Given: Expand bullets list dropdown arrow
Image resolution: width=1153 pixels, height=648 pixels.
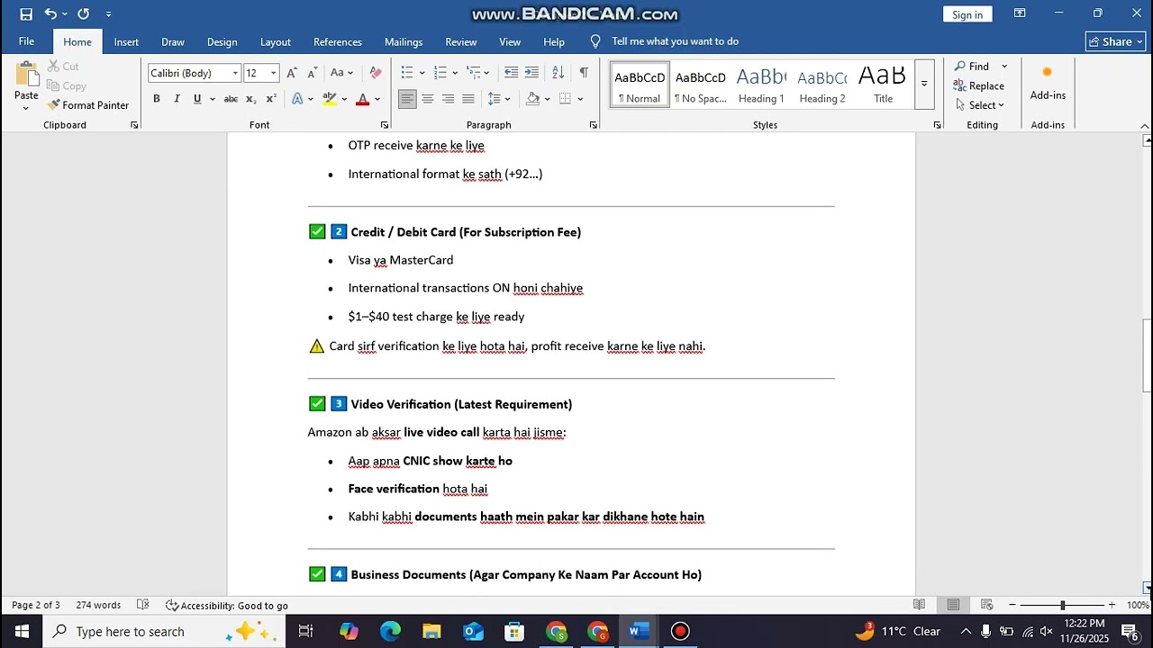Looking at the screenshot, I should [422, 73].
